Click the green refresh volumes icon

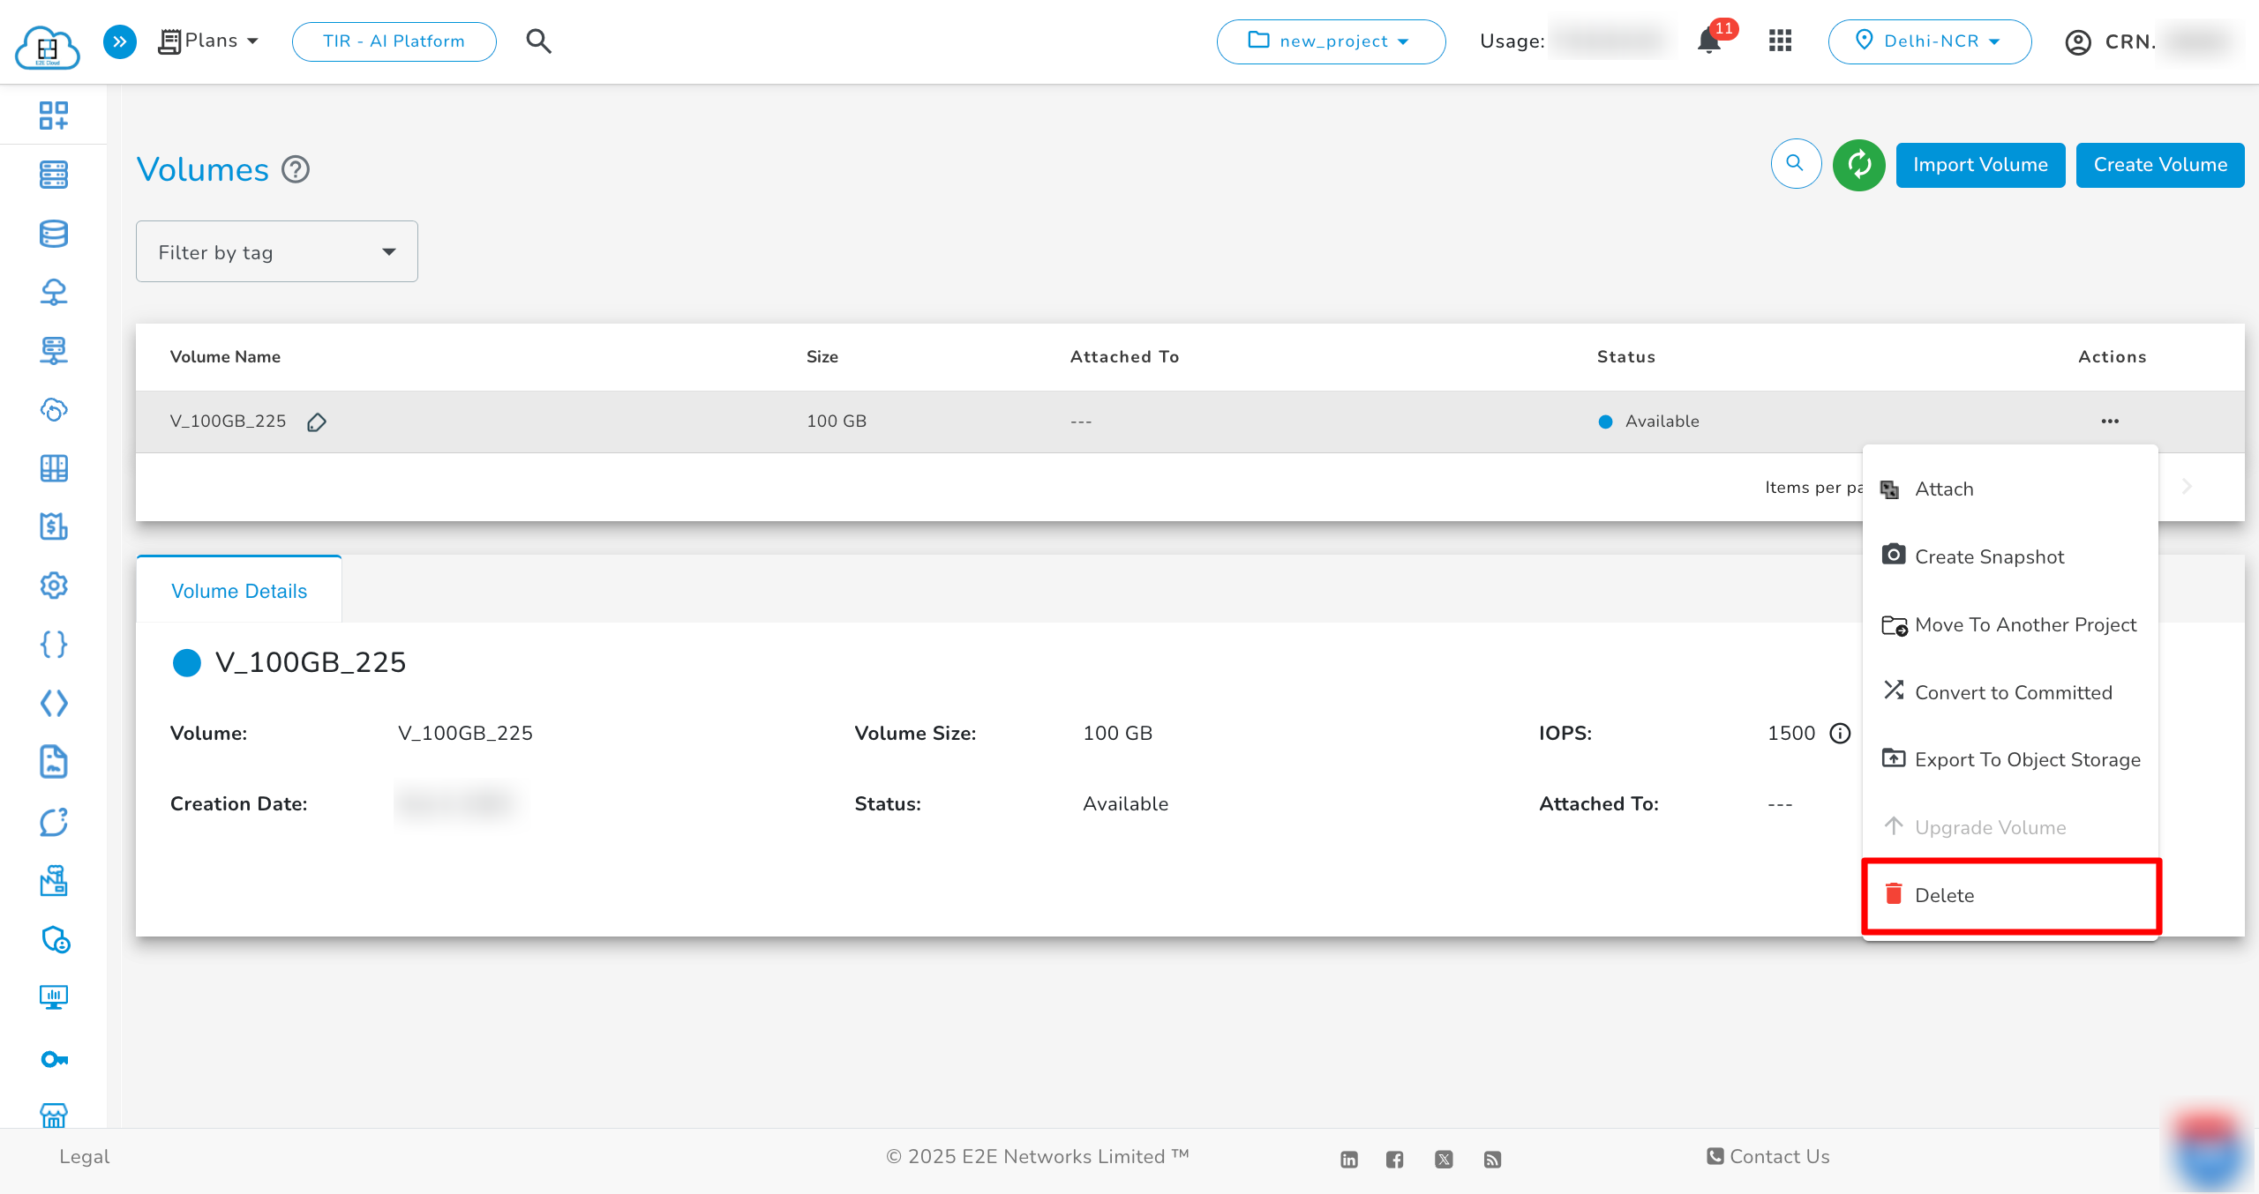pos(1858,165)
